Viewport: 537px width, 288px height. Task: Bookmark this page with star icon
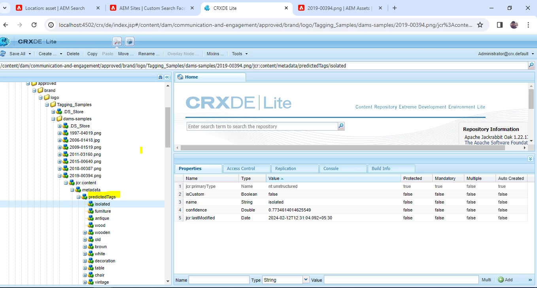coord(480,25)
